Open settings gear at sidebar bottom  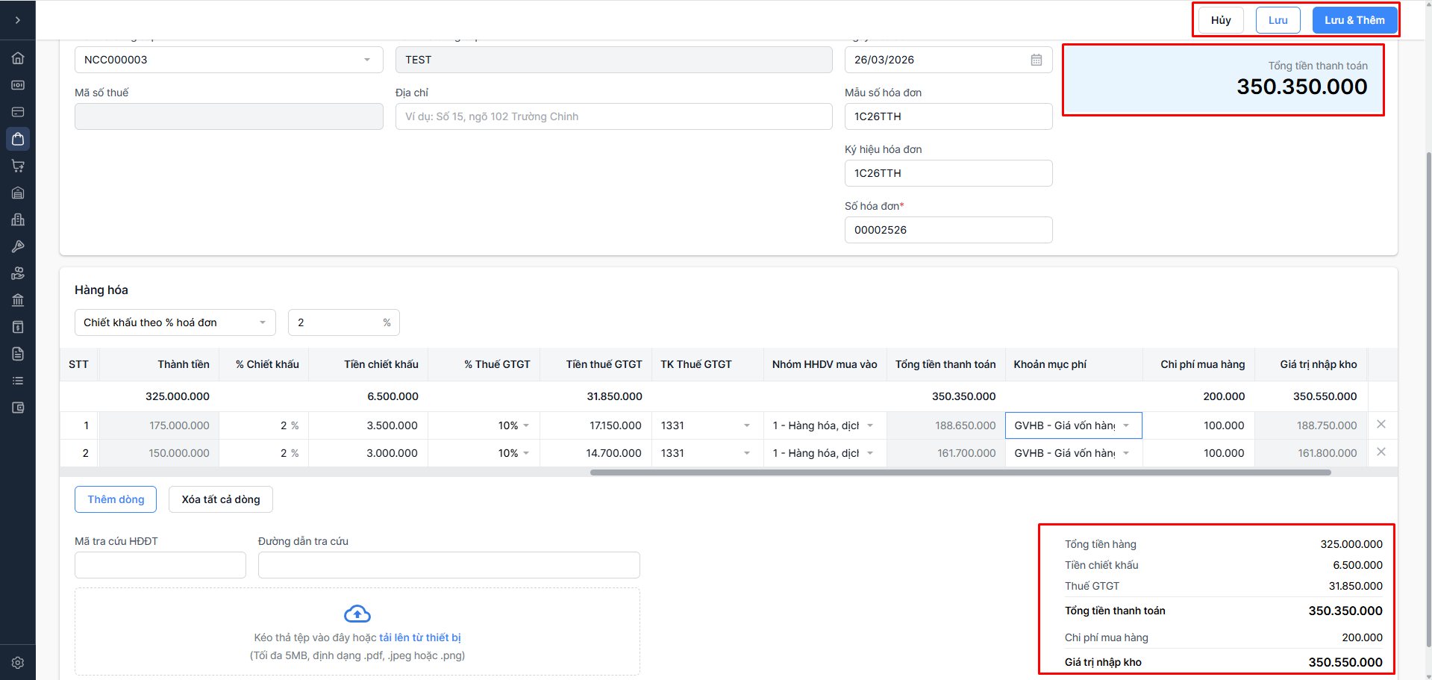[x=18, y=663]
